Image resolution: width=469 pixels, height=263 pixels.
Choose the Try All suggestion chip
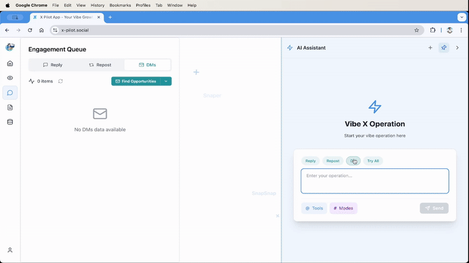(373, 161)
